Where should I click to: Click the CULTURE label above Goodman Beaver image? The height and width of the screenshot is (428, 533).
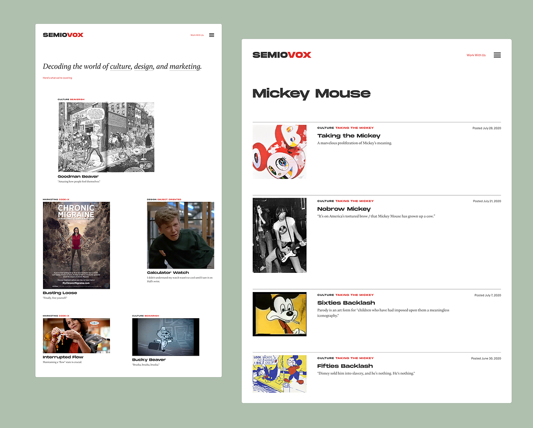[x=64, y=100]
